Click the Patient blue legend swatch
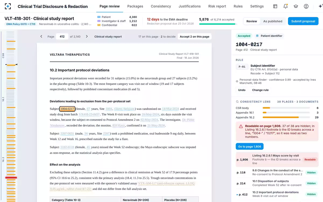The image size is (323, 202). point(99,17)
